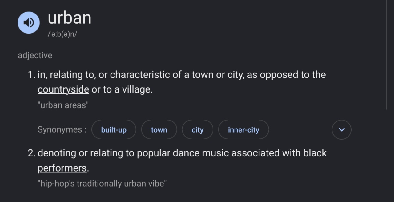Click the number 1 definition marker

(x=31, y=75)
